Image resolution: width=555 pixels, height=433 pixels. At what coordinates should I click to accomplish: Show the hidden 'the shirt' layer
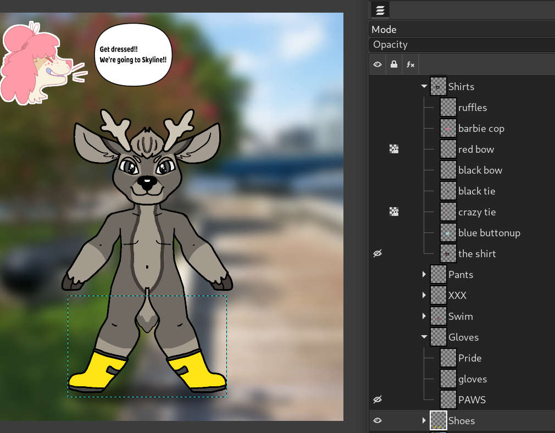378,253
